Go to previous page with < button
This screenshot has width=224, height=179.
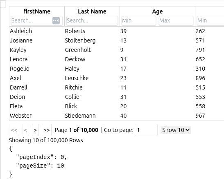pos(25,130)
